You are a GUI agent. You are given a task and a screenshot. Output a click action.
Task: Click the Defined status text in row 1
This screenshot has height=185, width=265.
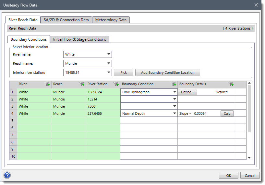point(222,92)
